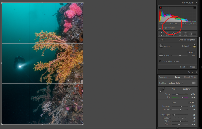Toggle the highlight clipping indicator in the histogram
Viewport: 202px width, 129px height.
195,8
